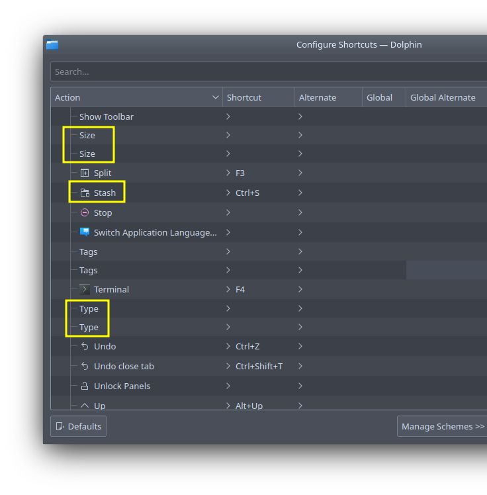Click the Undo arrow icon
This screenshot has height=495, width=487.
pos(85,346)
